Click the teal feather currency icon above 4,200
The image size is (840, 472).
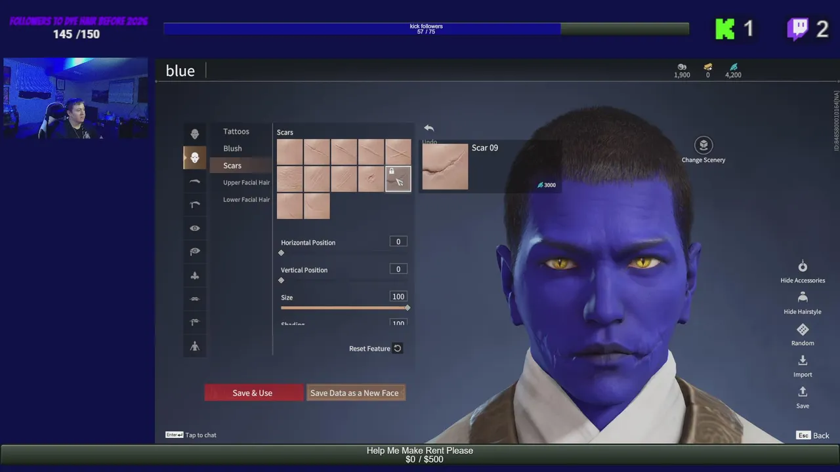(734, 67)
